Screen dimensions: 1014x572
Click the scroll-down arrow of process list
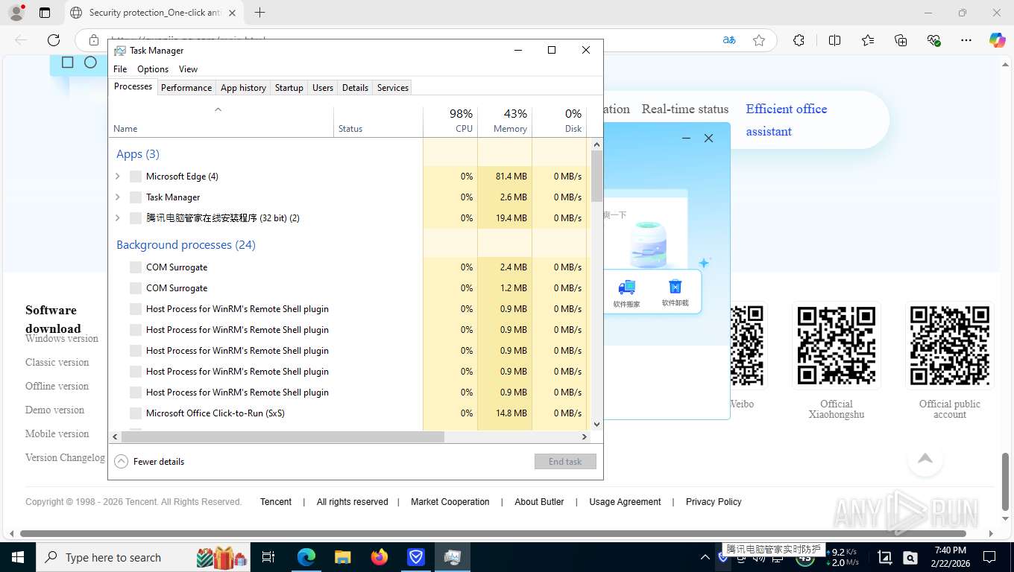point(596,425)
